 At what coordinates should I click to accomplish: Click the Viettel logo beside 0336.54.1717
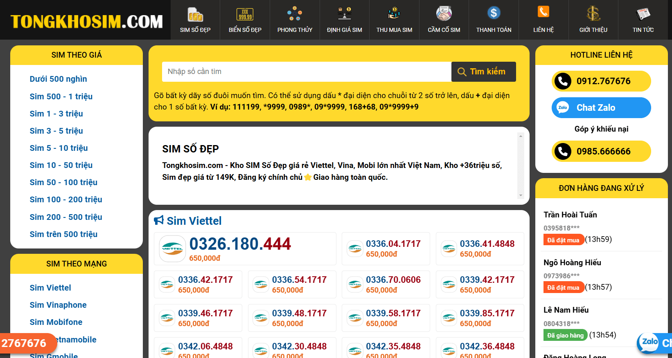tap(261, 284)
